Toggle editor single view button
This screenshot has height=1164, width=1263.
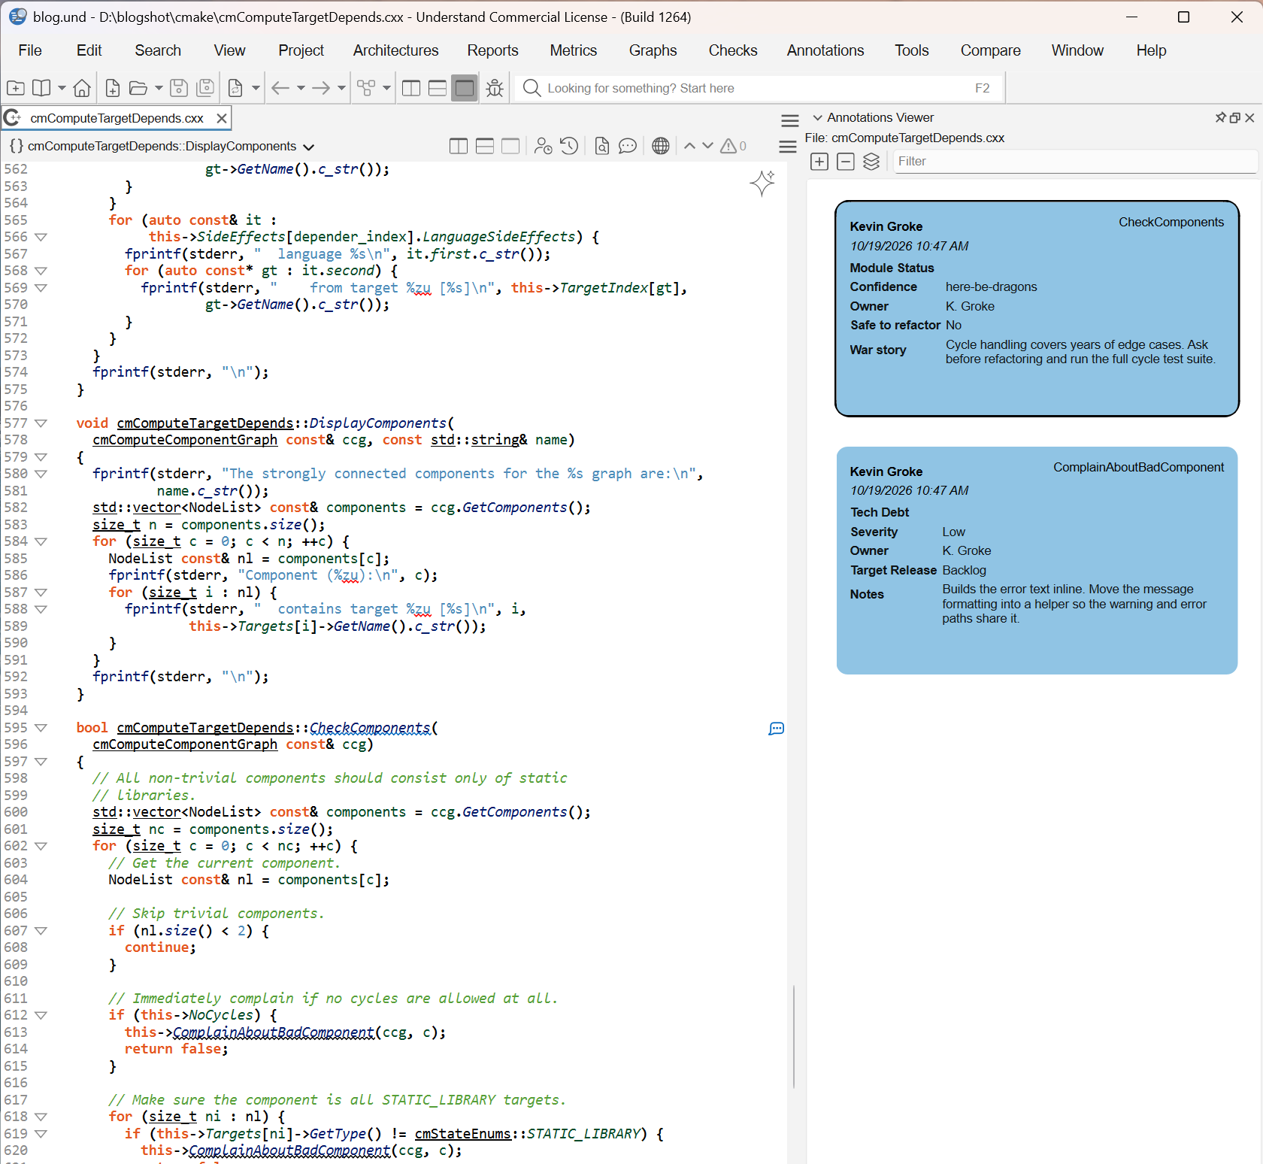tap(510, 146)
